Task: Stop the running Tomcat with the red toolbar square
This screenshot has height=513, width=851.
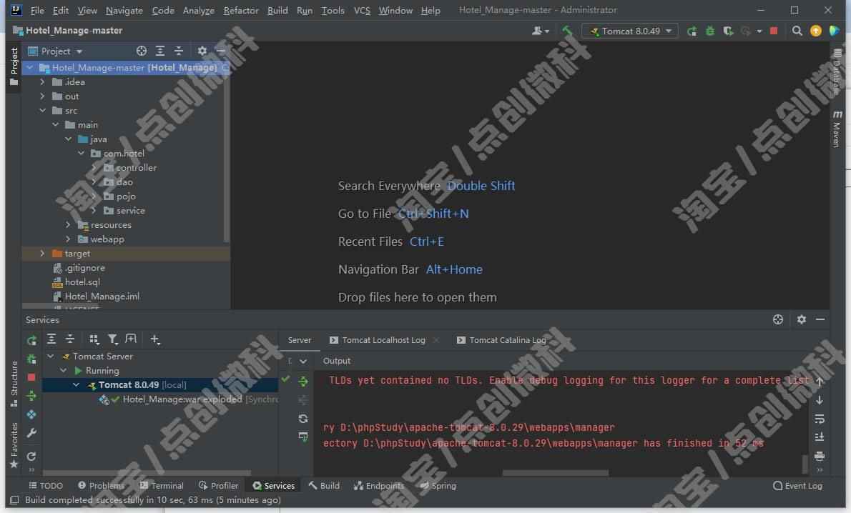Action: click(774, 31)
